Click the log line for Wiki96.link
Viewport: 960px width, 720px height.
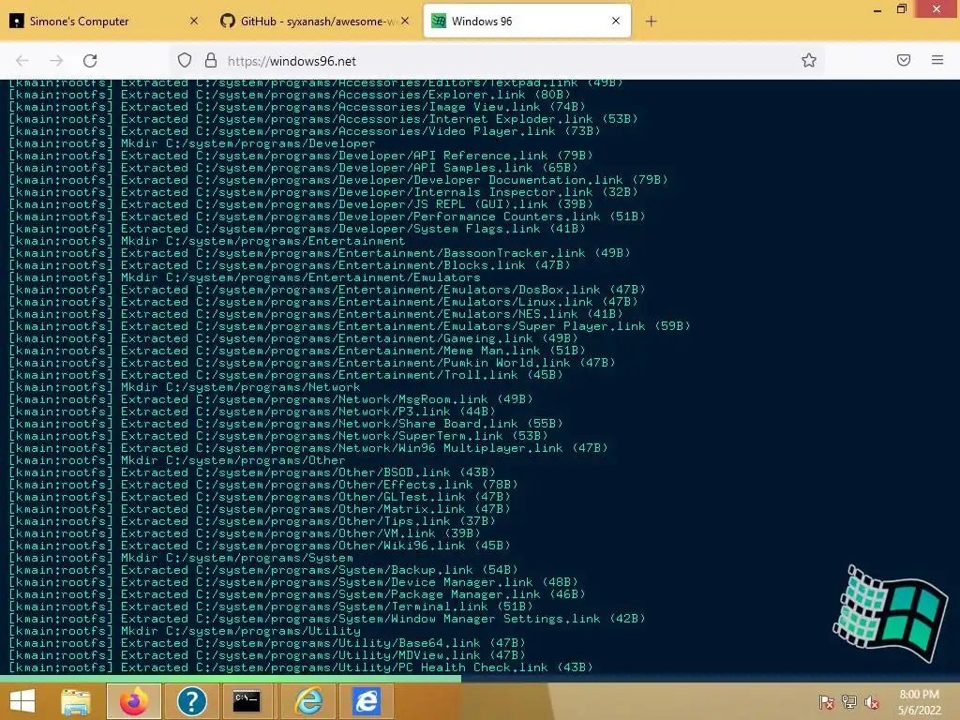[x=259, y=546]
